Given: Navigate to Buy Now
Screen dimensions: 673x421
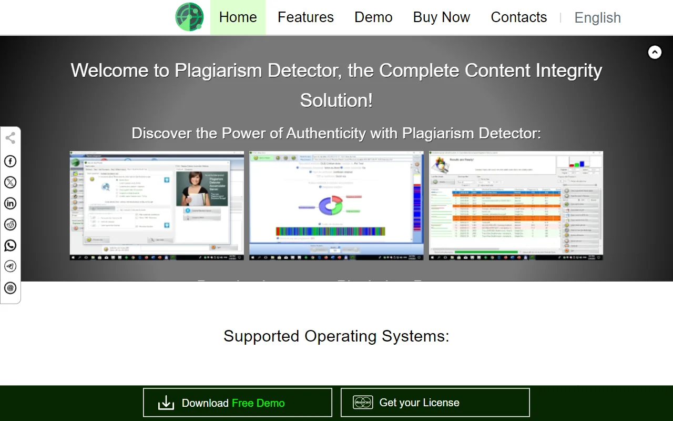Looking at the screenshot, I should (442, 17).
